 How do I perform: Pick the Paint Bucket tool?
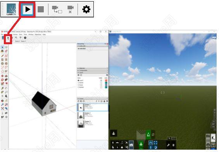tap(2, 51)
